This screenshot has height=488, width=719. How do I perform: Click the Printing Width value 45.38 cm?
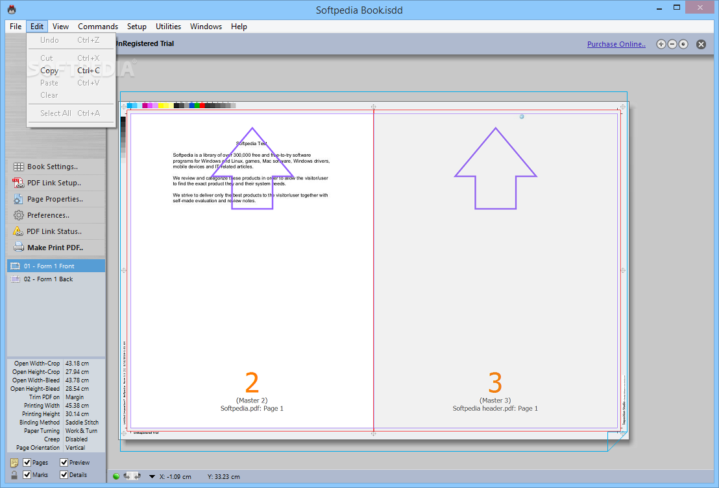tap(77, 406)
